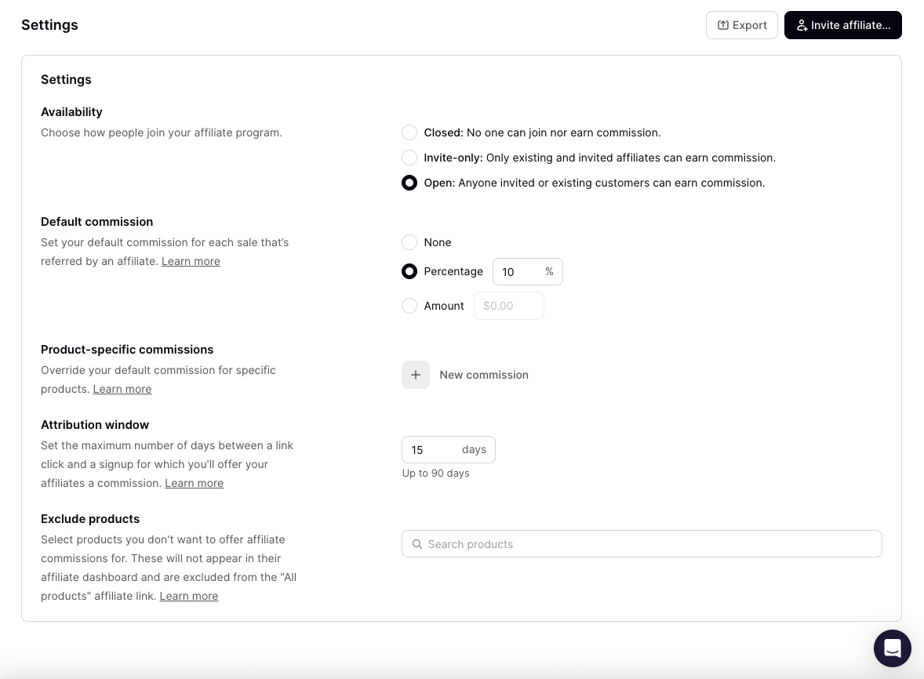Select the Closed availability option
924x679 pixels.
click(x=409, y=133)
